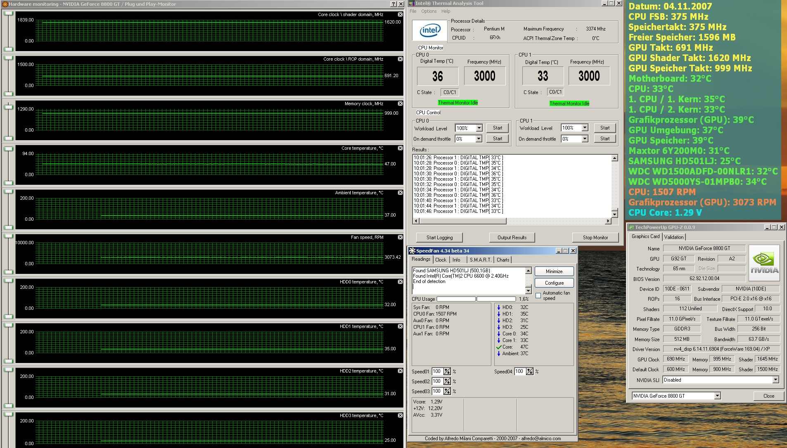The image size is (787, 448).
Task: Click upper slider handle of Memory clock graph
Action: (x=8, y=107)
